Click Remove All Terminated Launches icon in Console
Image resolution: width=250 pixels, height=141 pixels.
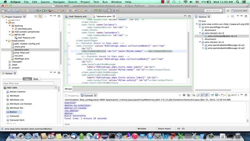(188, 95)
